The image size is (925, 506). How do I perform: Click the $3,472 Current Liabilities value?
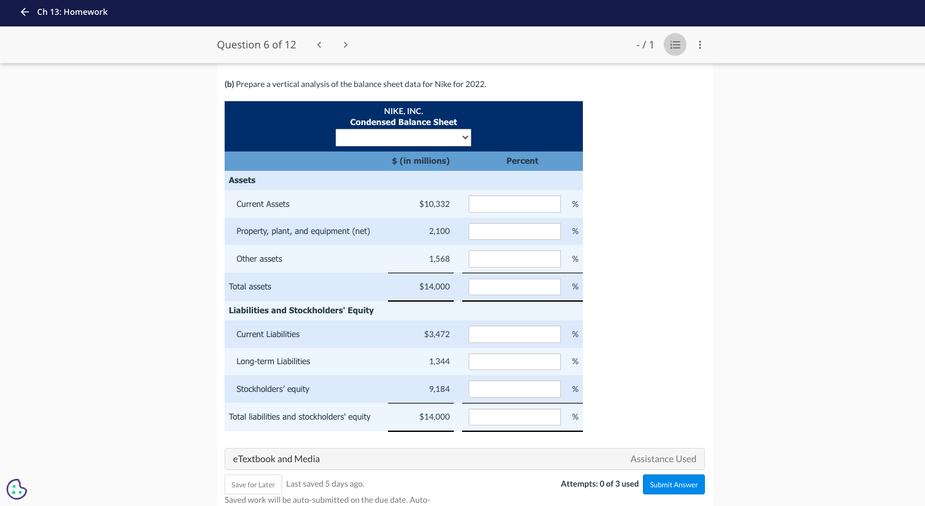437,334
